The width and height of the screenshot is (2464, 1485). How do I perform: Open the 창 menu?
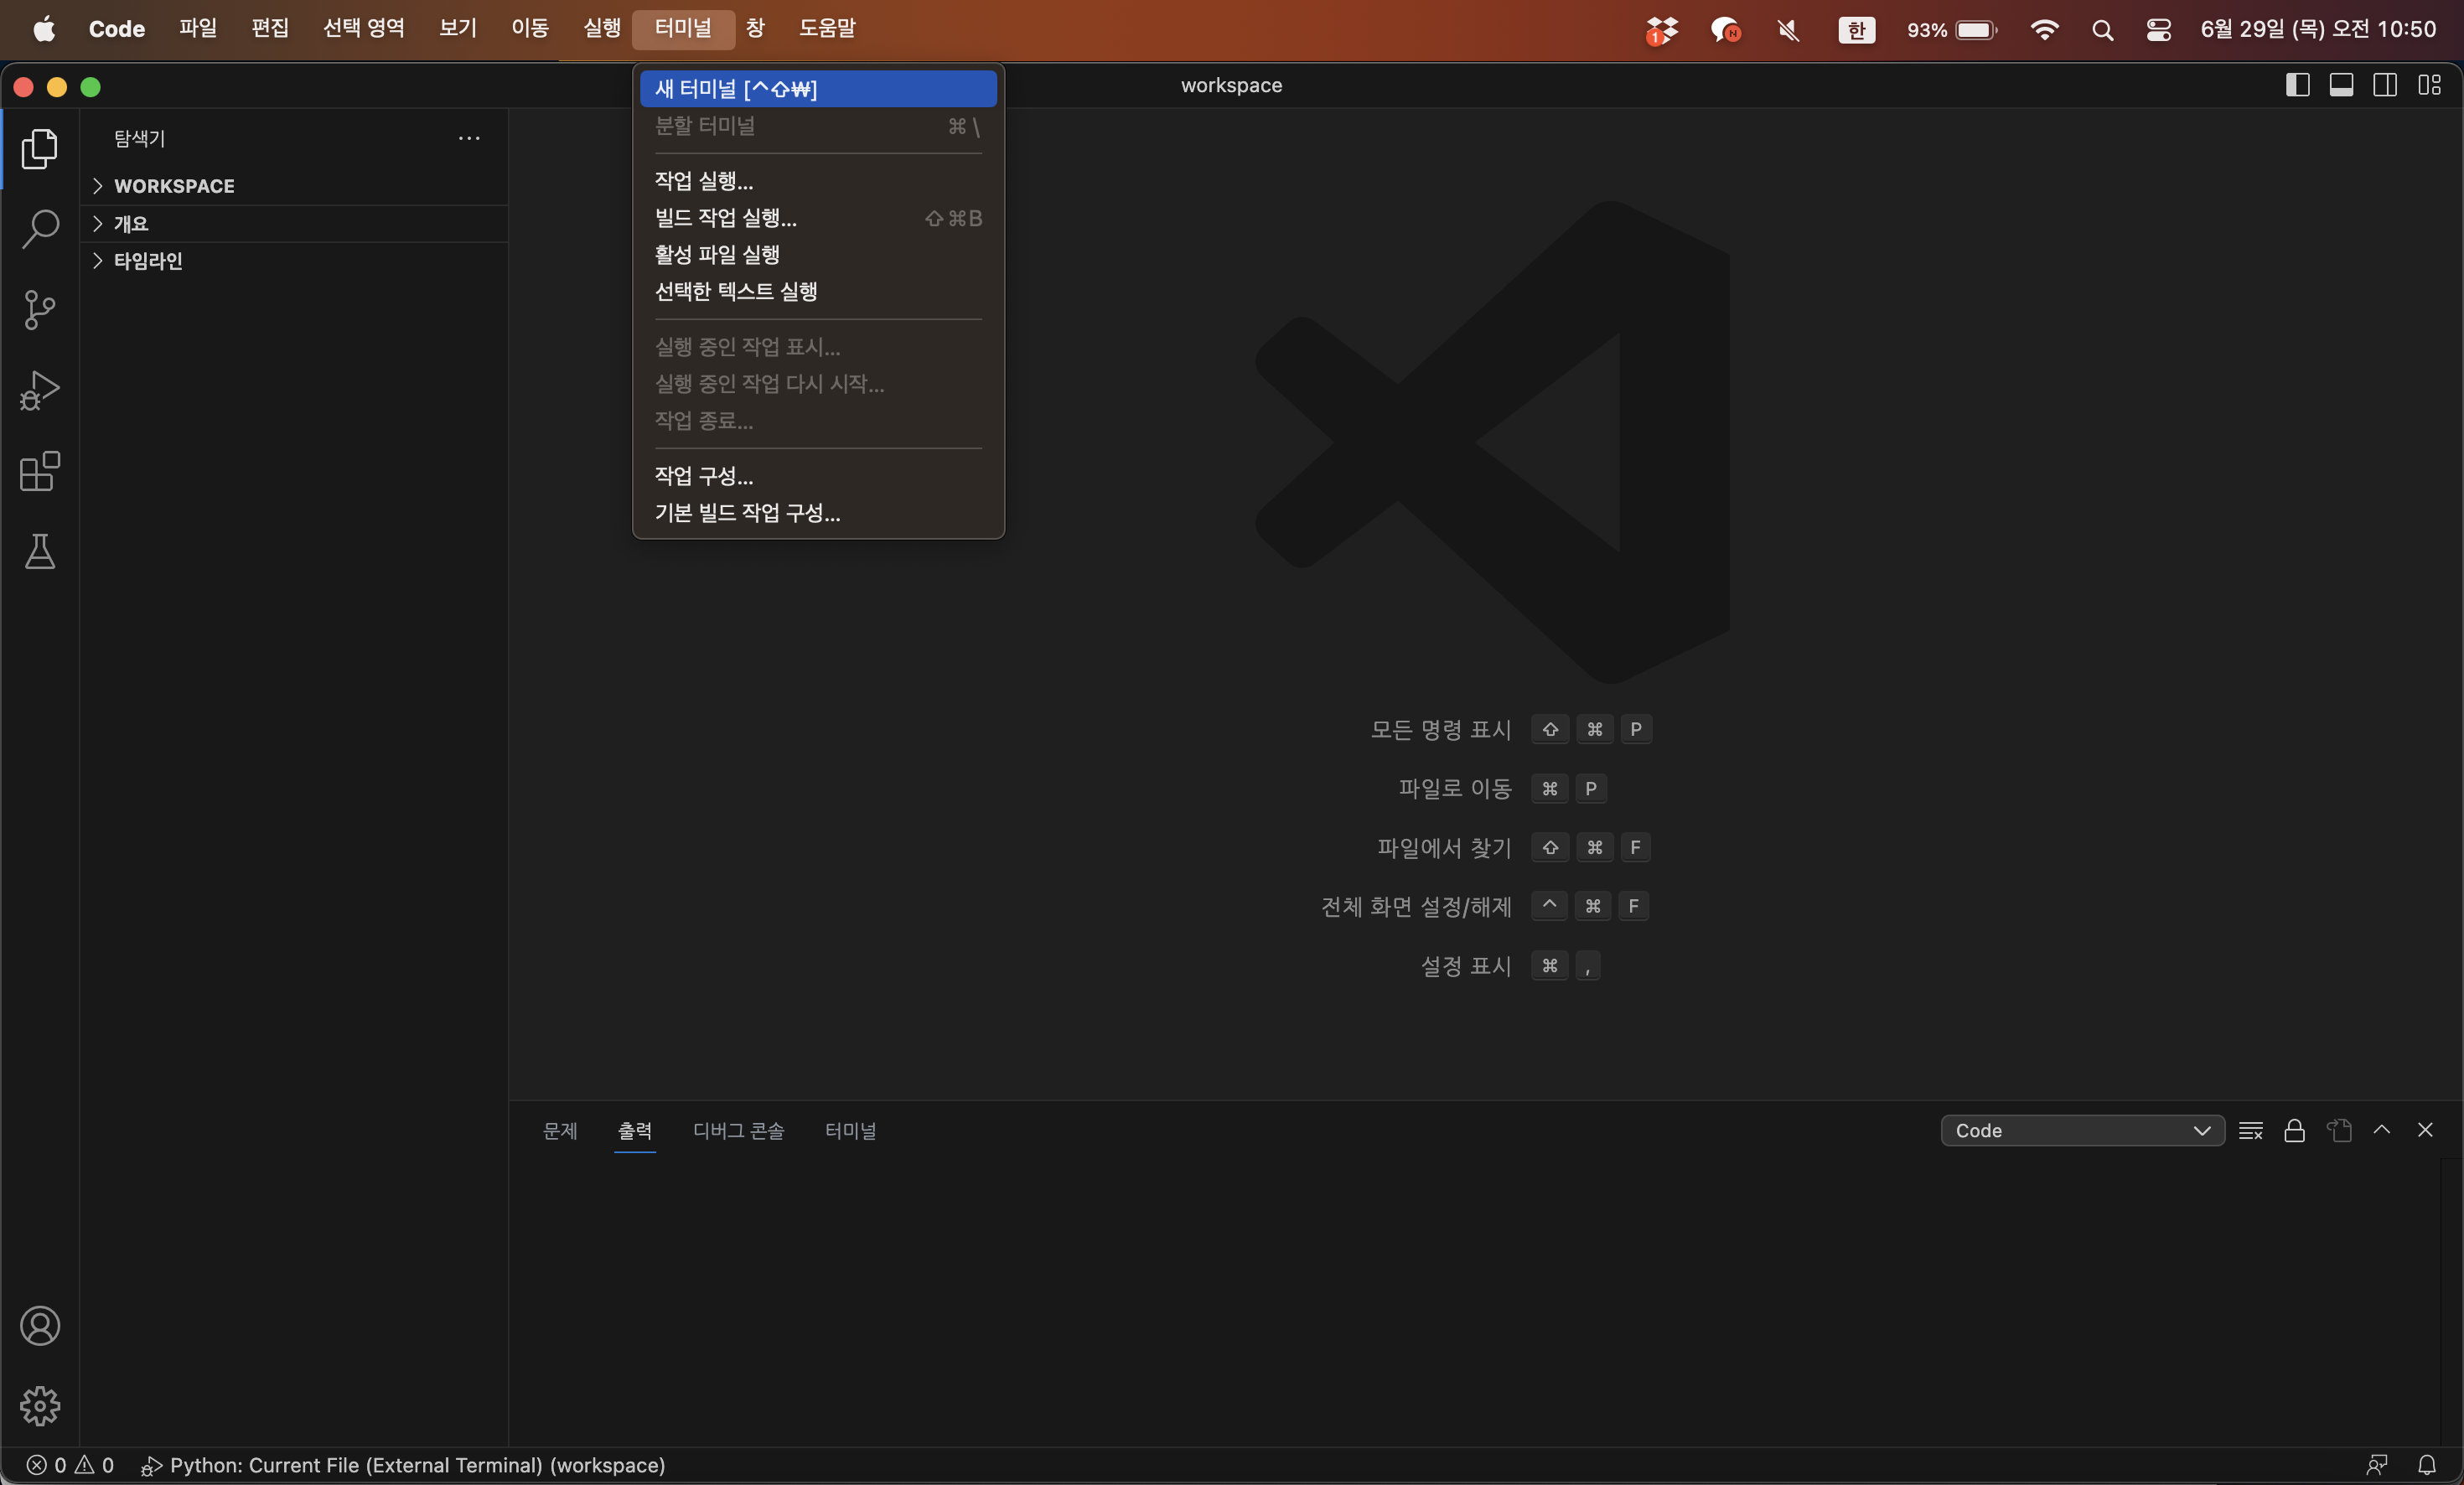[x=756, y=28]
